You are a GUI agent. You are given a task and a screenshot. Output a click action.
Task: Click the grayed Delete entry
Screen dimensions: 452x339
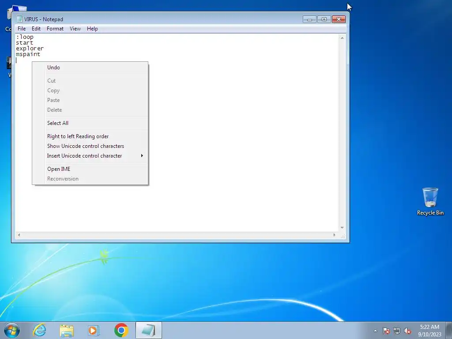tap(90, 110)
